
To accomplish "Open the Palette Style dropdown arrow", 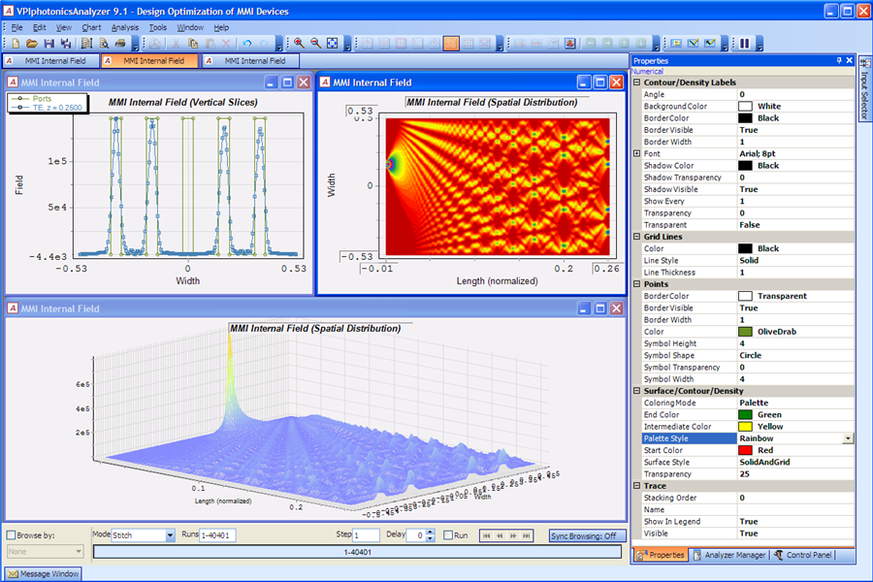I will pyautogui.click(x=848, y=438).
